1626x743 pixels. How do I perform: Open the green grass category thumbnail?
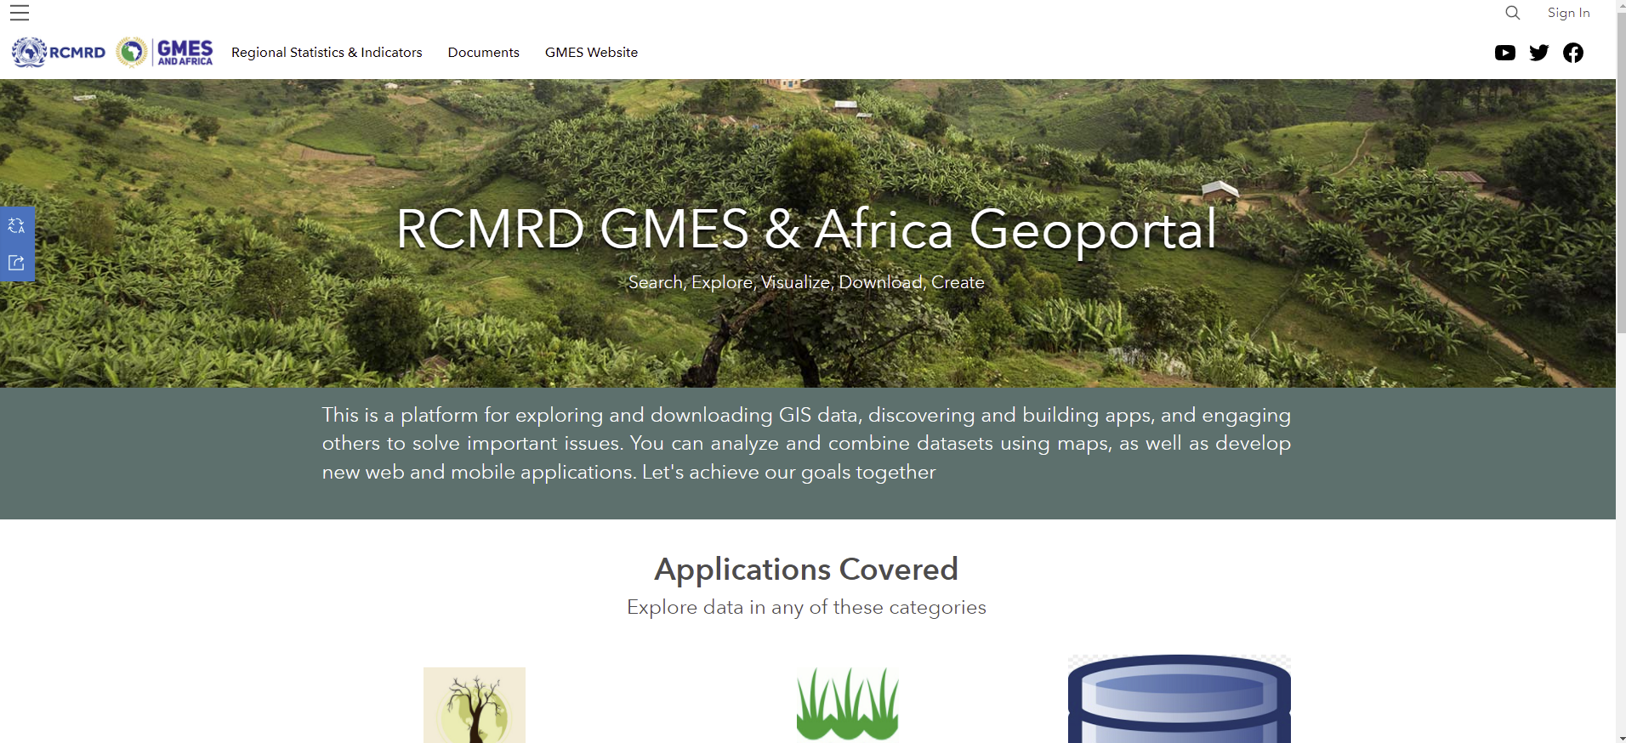click(847, 704)
